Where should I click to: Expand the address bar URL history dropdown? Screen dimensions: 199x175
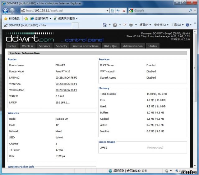coord(107,11)
